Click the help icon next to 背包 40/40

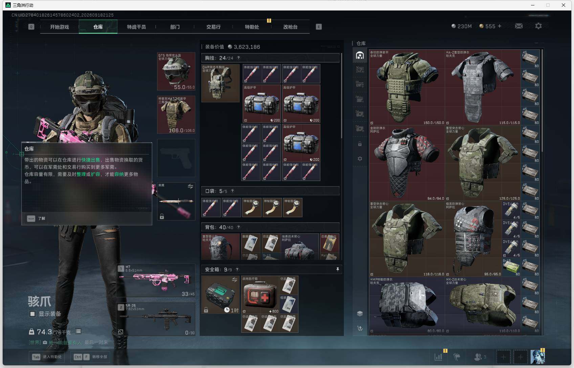click(238, 227)
